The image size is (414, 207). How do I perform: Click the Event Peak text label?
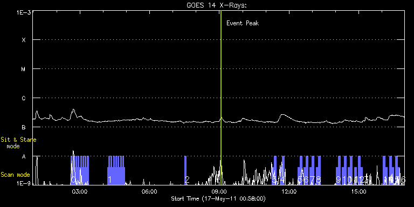click(x=243, y=23)
